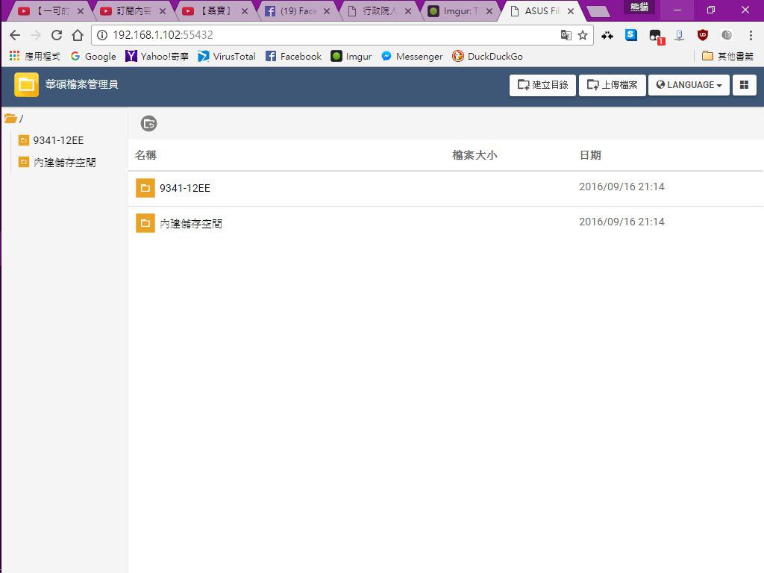Open the 其他書籤 bookmarks folder
This screenshot has width=764, height=573.
coord(727,56)
